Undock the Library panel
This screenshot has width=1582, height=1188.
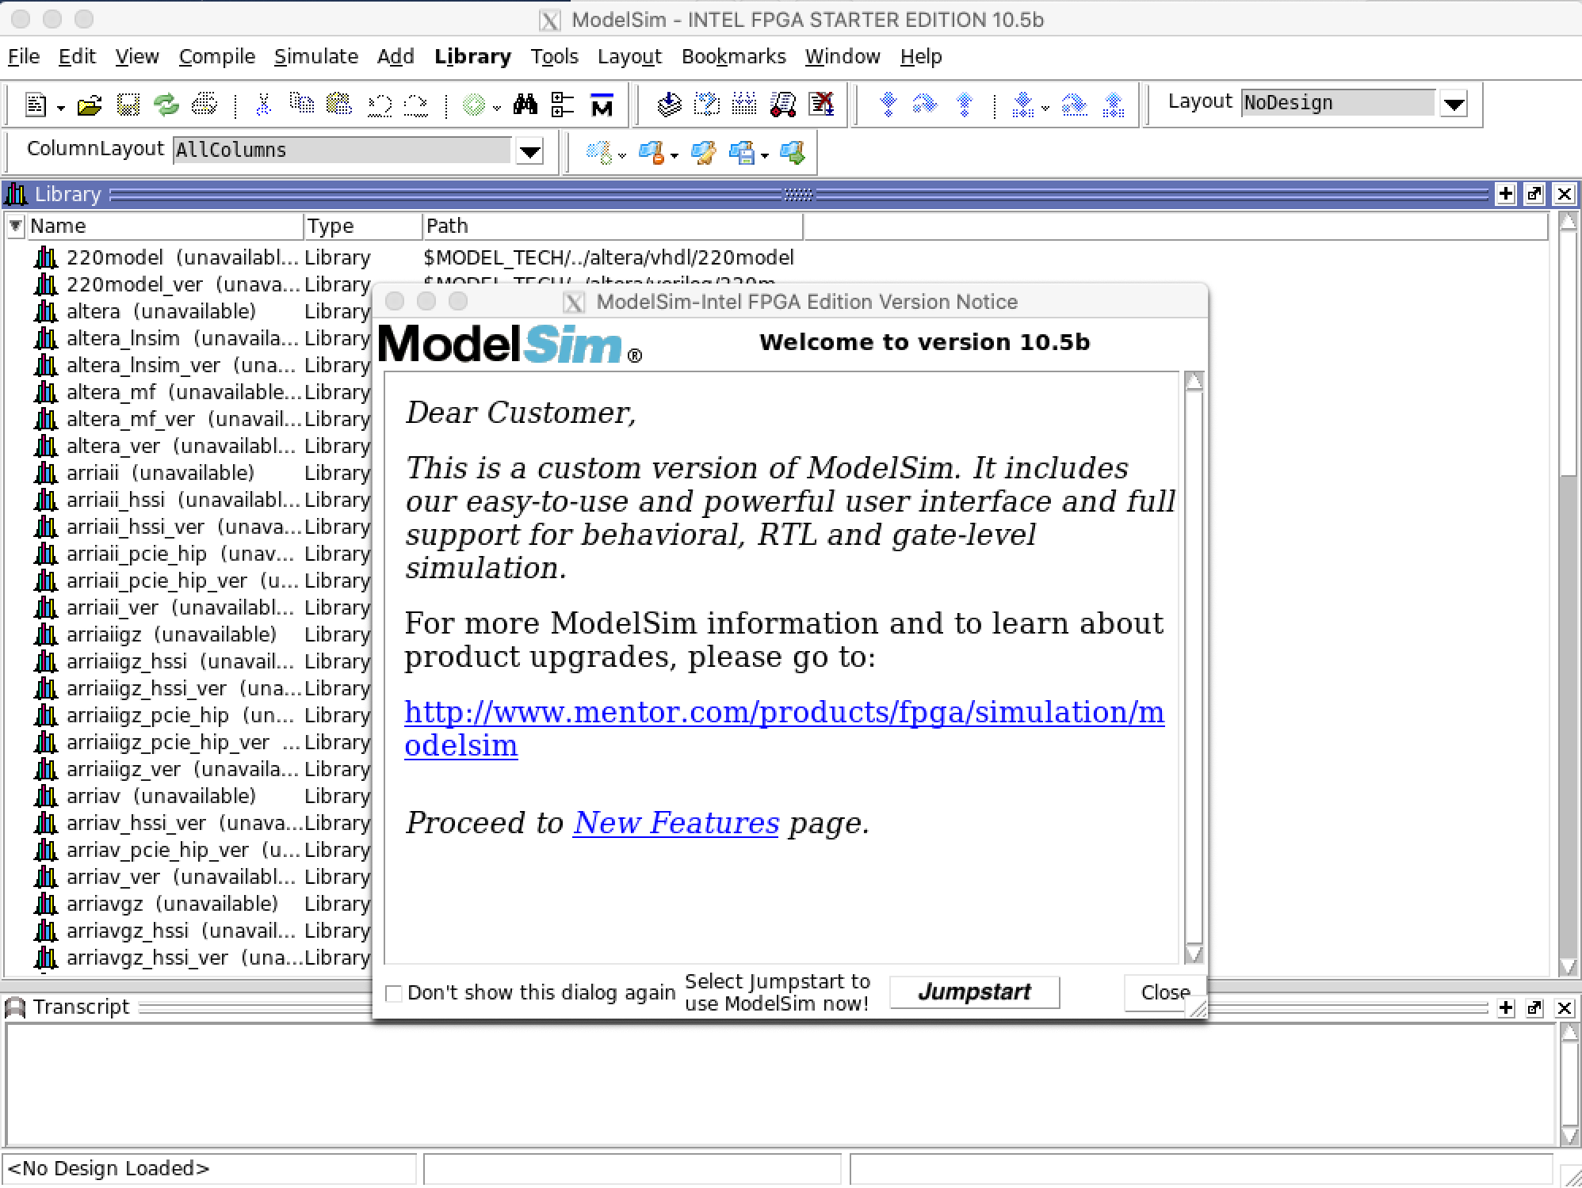[1534, 194]
